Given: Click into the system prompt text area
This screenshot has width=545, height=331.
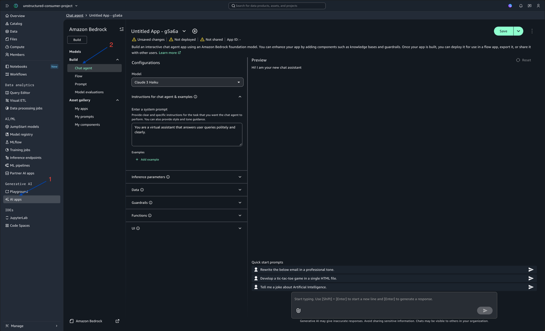Looking at the screenshot, I should click(x=187, y=134).
